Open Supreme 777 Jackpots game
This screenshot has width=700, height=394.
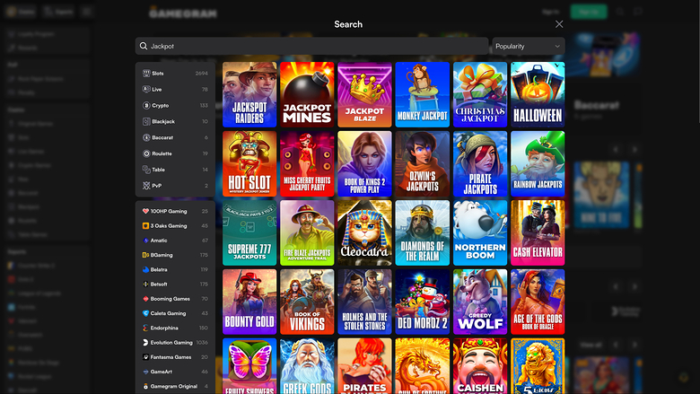coord(249,233)
